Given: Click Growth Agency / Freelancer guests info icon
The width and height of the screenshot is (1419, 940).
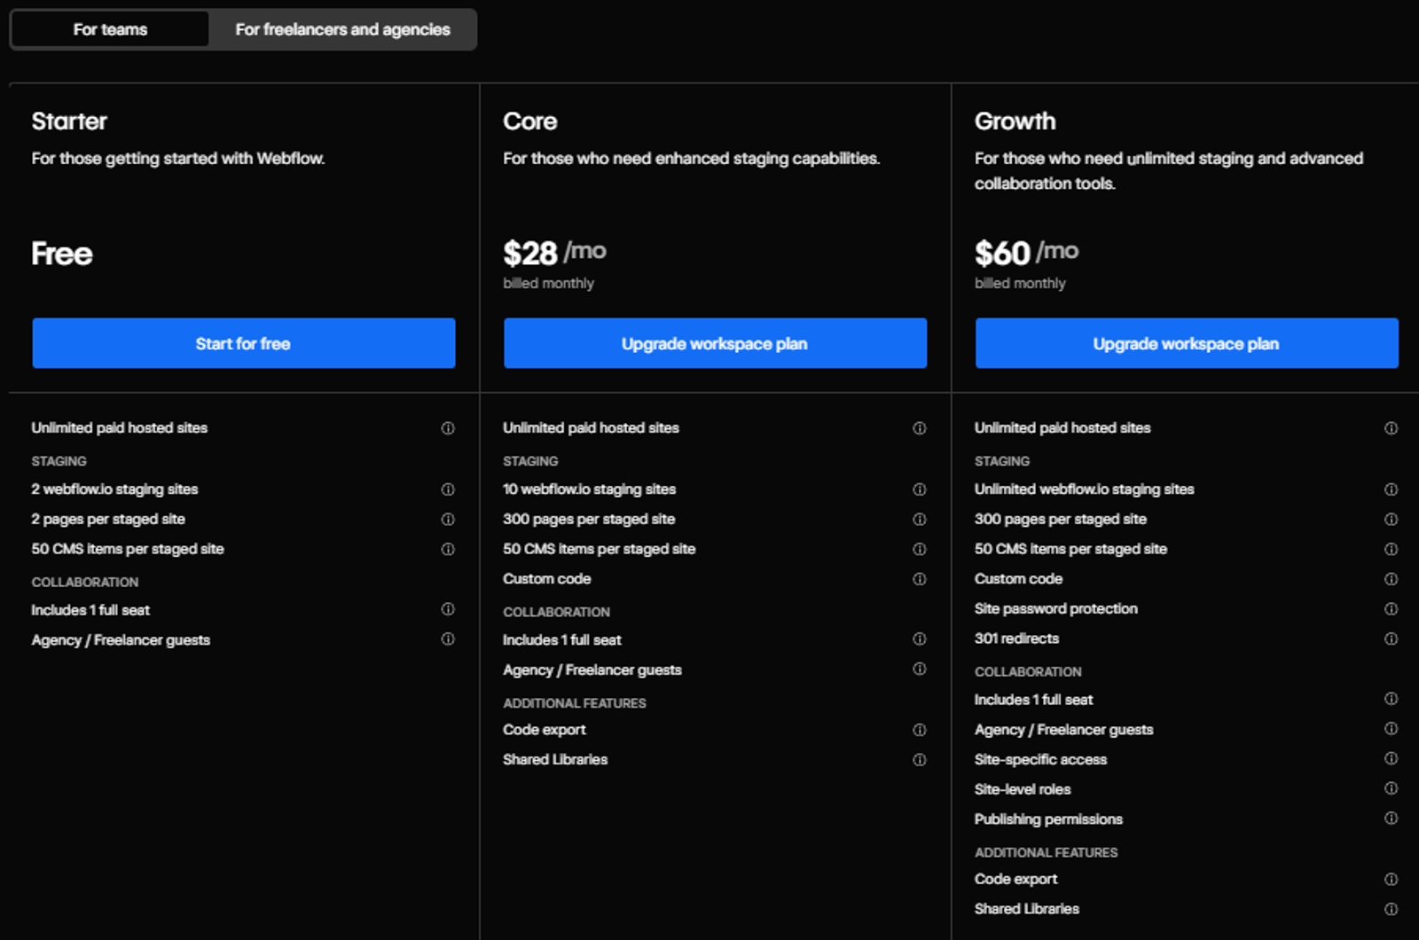Looking at the screenshot, I should click(x=1392, y=729).
